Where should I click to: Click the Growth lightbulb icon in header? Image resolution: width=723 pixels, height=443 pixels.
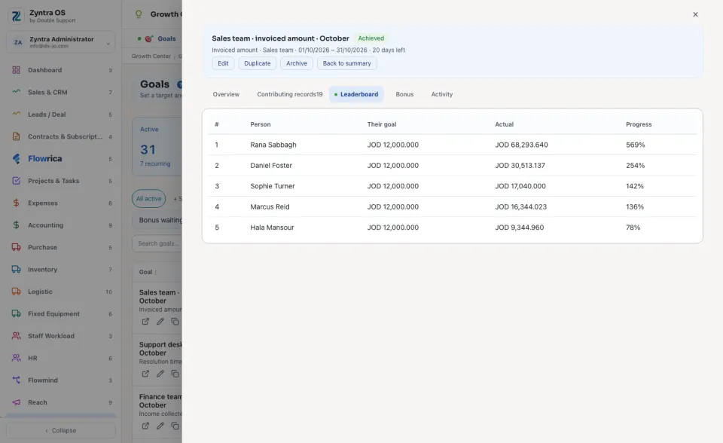coord(139,14)
